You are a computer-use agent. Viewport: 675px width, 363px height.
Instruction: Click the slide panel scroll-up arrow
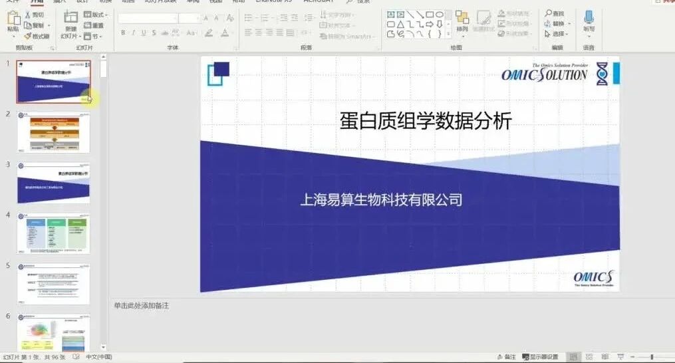point(103,57)
